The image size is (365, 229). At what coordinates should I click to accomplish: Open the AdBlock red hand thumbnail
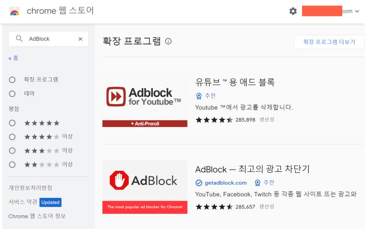[145, 187]
